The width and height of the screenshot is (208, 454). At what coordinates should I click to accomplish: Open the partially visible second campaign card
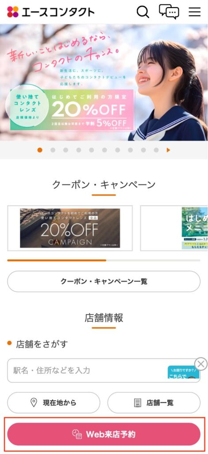174,228
